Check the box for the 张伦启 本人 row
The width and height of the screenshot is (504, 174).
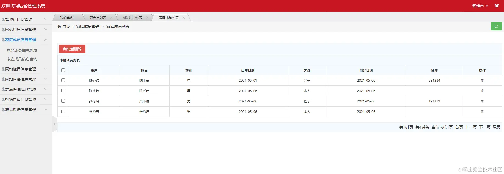(x=63, y=112)
